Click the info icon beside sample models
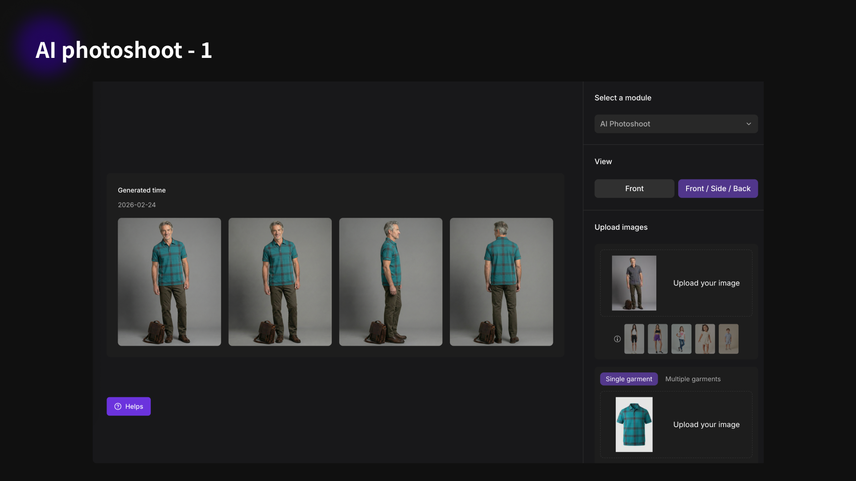The height and width of the screenshot is (481, 856). click(x=617, y=339)
